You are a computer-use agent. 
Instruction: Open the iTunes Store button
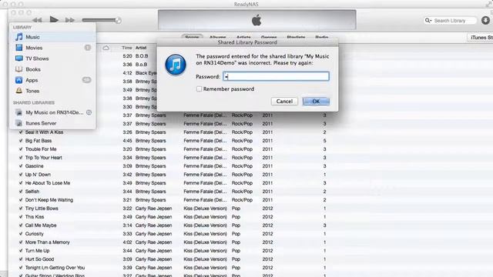click(x=480, y=38)
